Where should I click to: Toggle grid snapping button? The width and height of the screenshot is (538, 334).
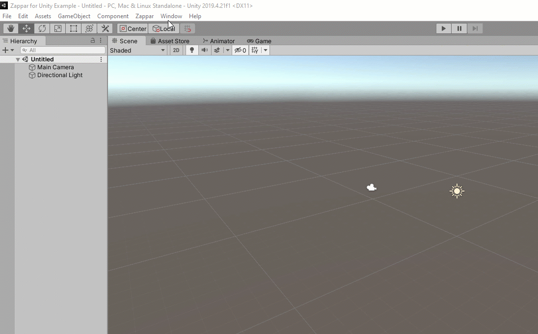(x=188, y=28)
